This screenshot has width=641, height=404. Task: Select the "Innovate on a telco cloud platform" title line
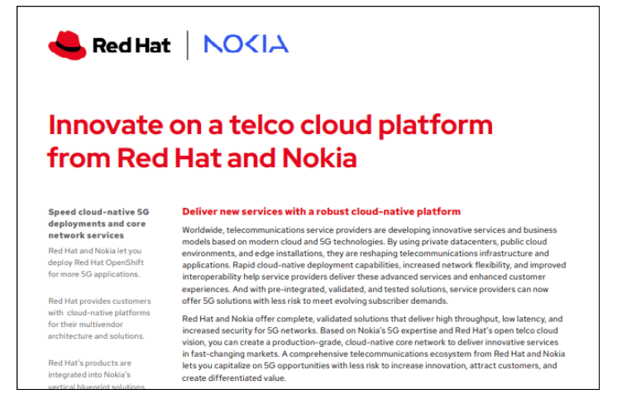point(270,125)
